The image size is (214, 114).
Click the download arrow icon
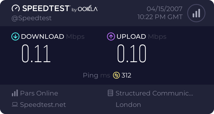click(15, 36)
